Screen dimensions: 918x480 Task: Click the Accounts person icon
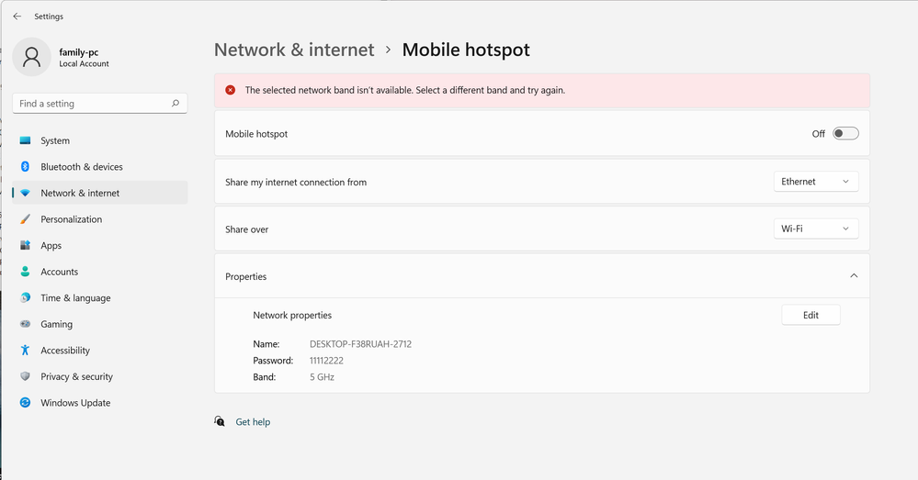[25, 272]
